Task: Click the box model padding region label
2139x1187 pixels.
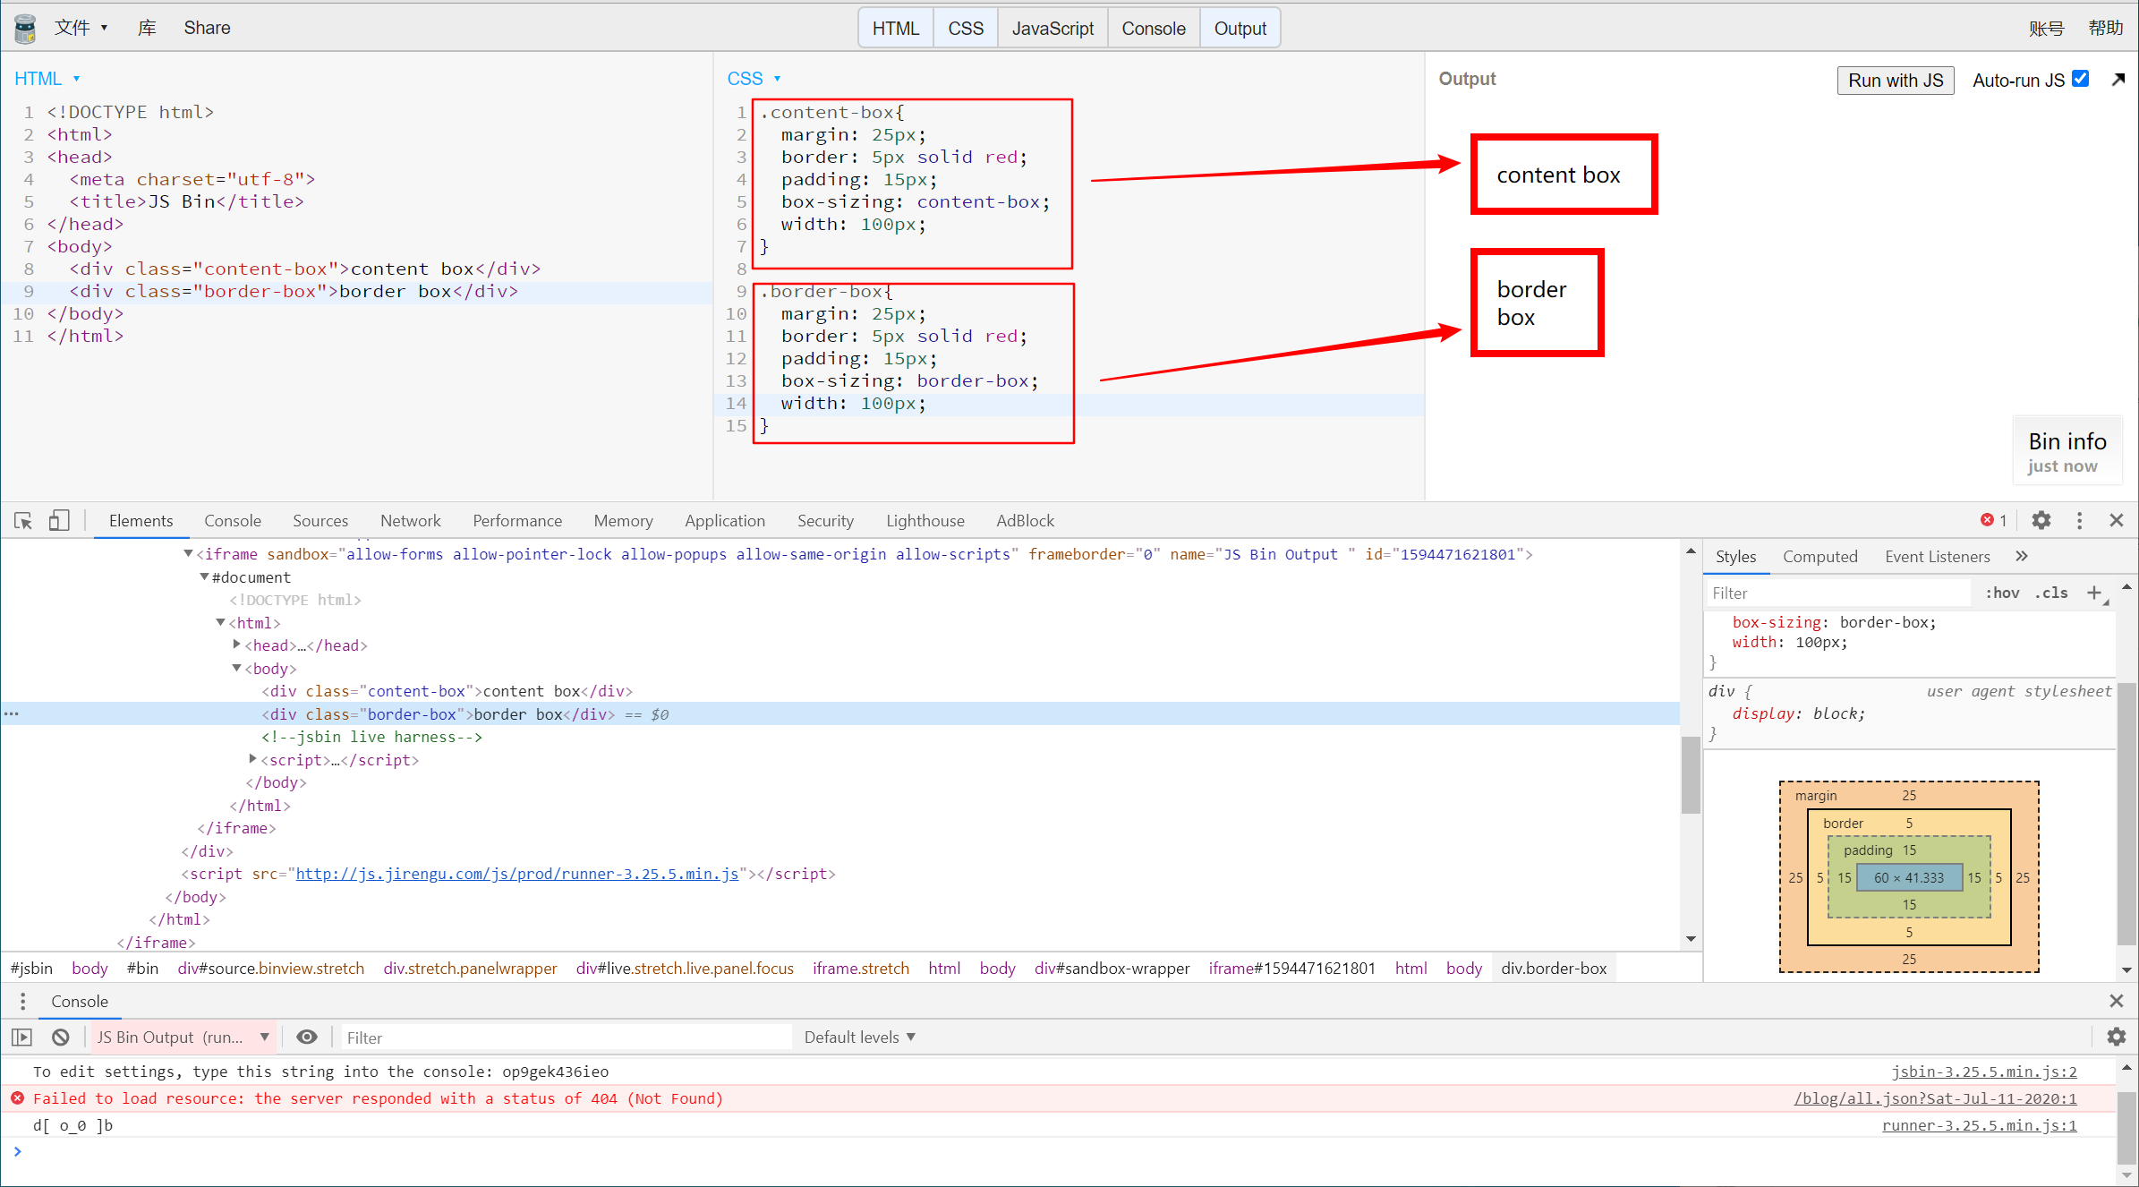Action: (1868, 850)
